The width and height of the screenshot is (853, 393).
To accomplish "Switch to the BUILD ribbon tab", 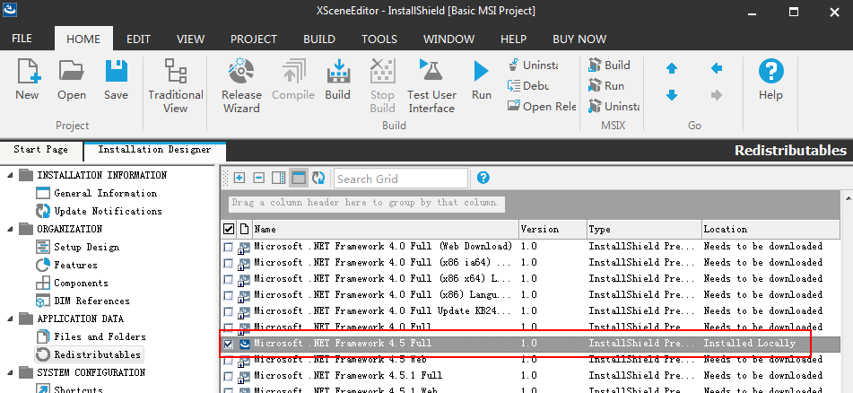I will coord(319,39).
